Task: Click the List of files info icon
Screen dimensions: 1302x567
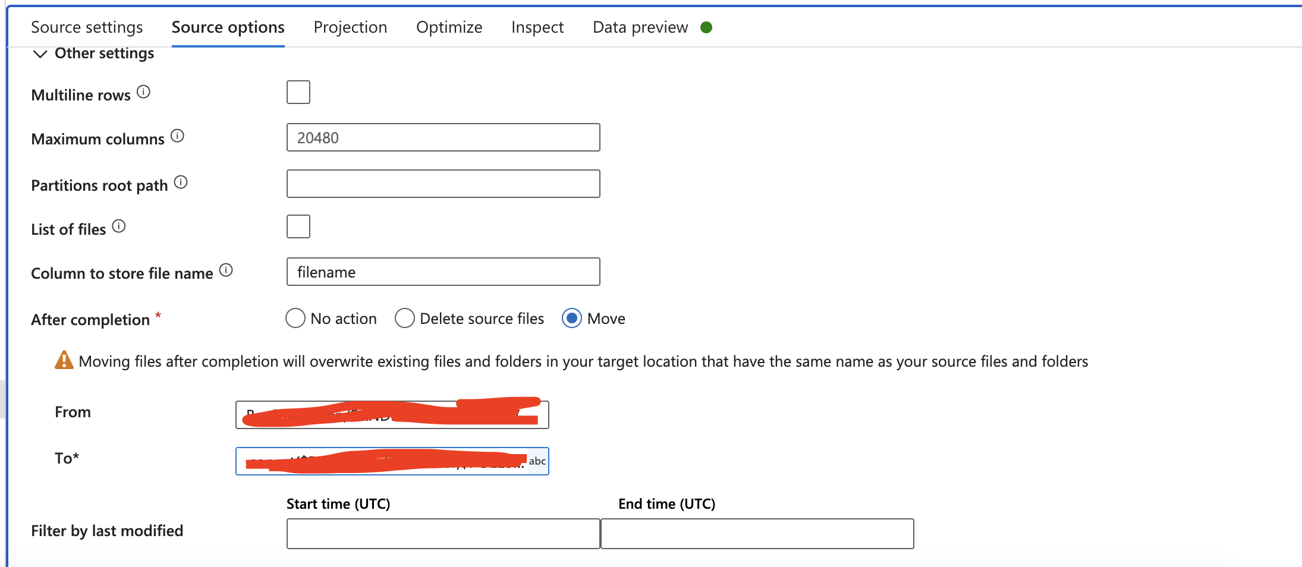Action: coord(119,226)
